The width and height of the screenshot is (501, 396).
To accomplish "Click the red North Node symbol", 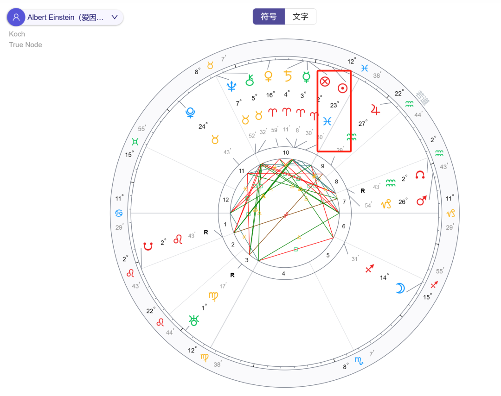I will 420,175.
